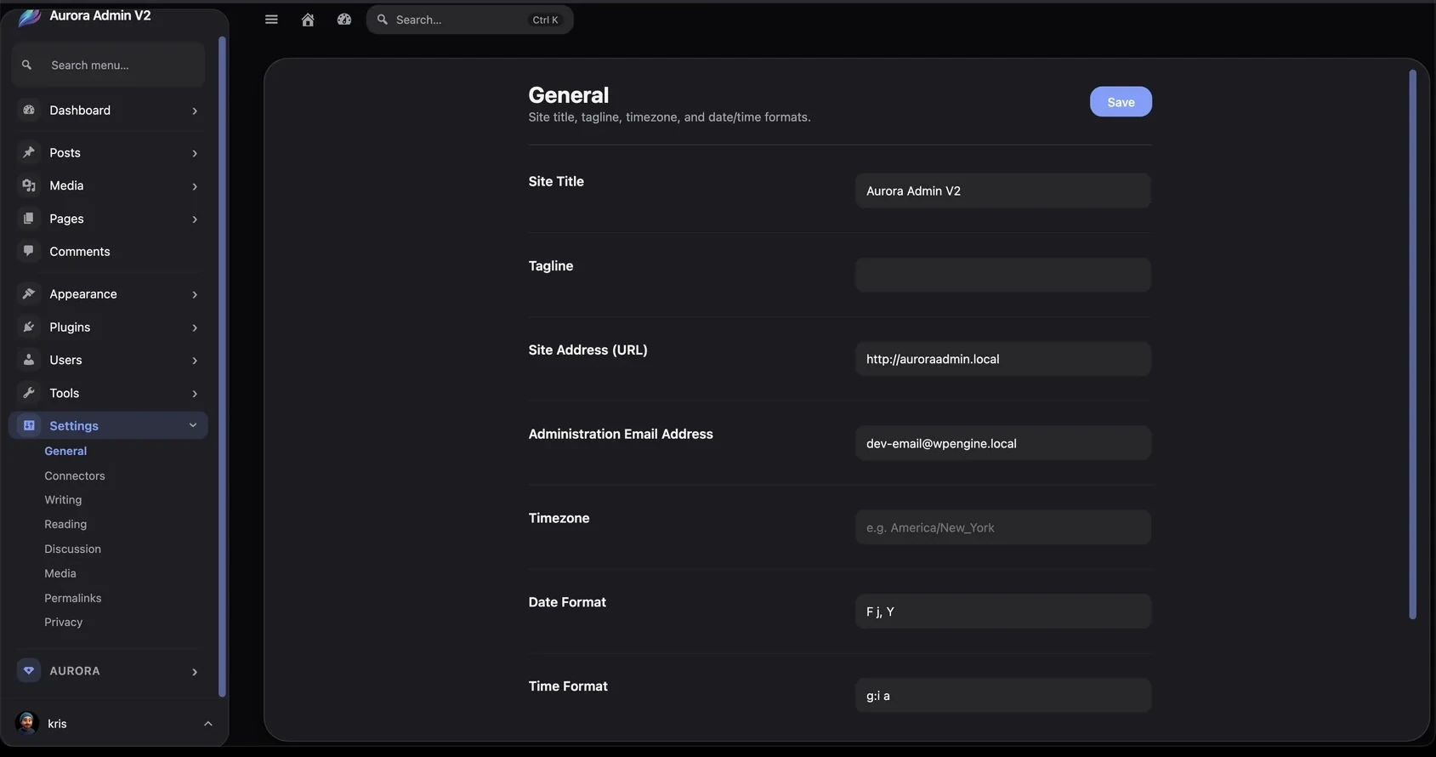The width and height of the screenshot is (1436, 757).
Task: Click the Aurora Admin logo icon
Action: click(30, 17)
